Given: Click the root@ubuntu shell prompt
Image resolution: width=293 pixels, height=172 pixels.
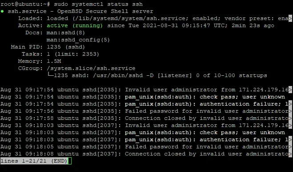Looking at the screenshot, I should pyautogui.click(x=25, y=4).
